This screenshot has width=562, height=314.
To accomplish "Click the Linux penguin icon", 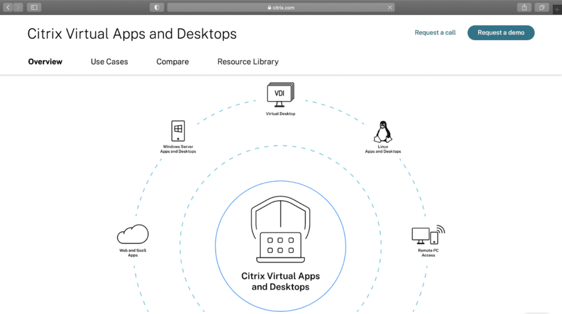I will click(383, 132).
